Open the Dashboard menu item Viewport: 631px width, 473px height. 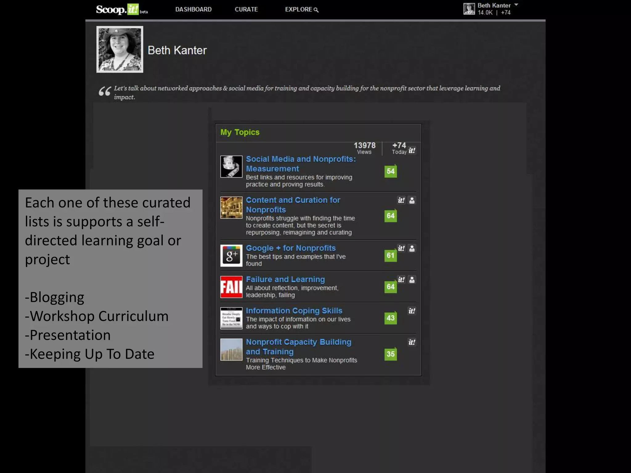tap(193, 10)
